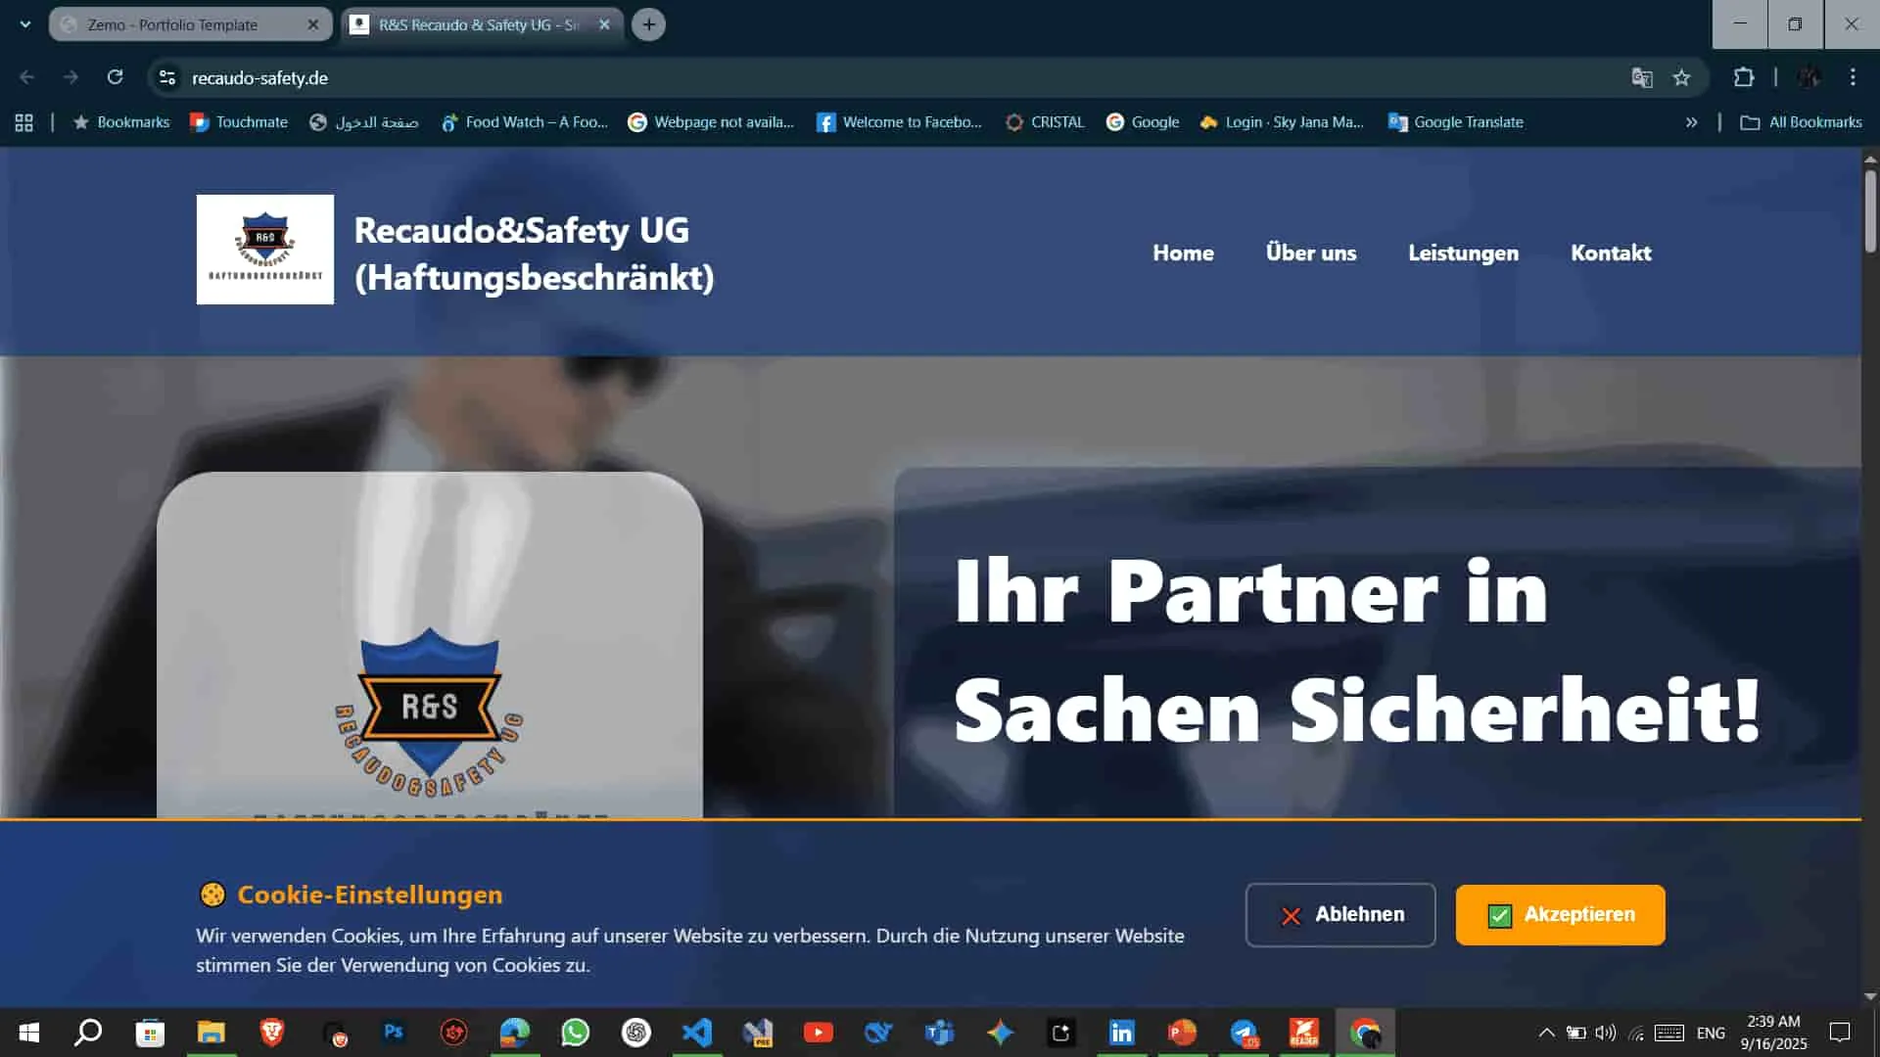Bookmark this page with the star icon

[x=1681, y=77]
